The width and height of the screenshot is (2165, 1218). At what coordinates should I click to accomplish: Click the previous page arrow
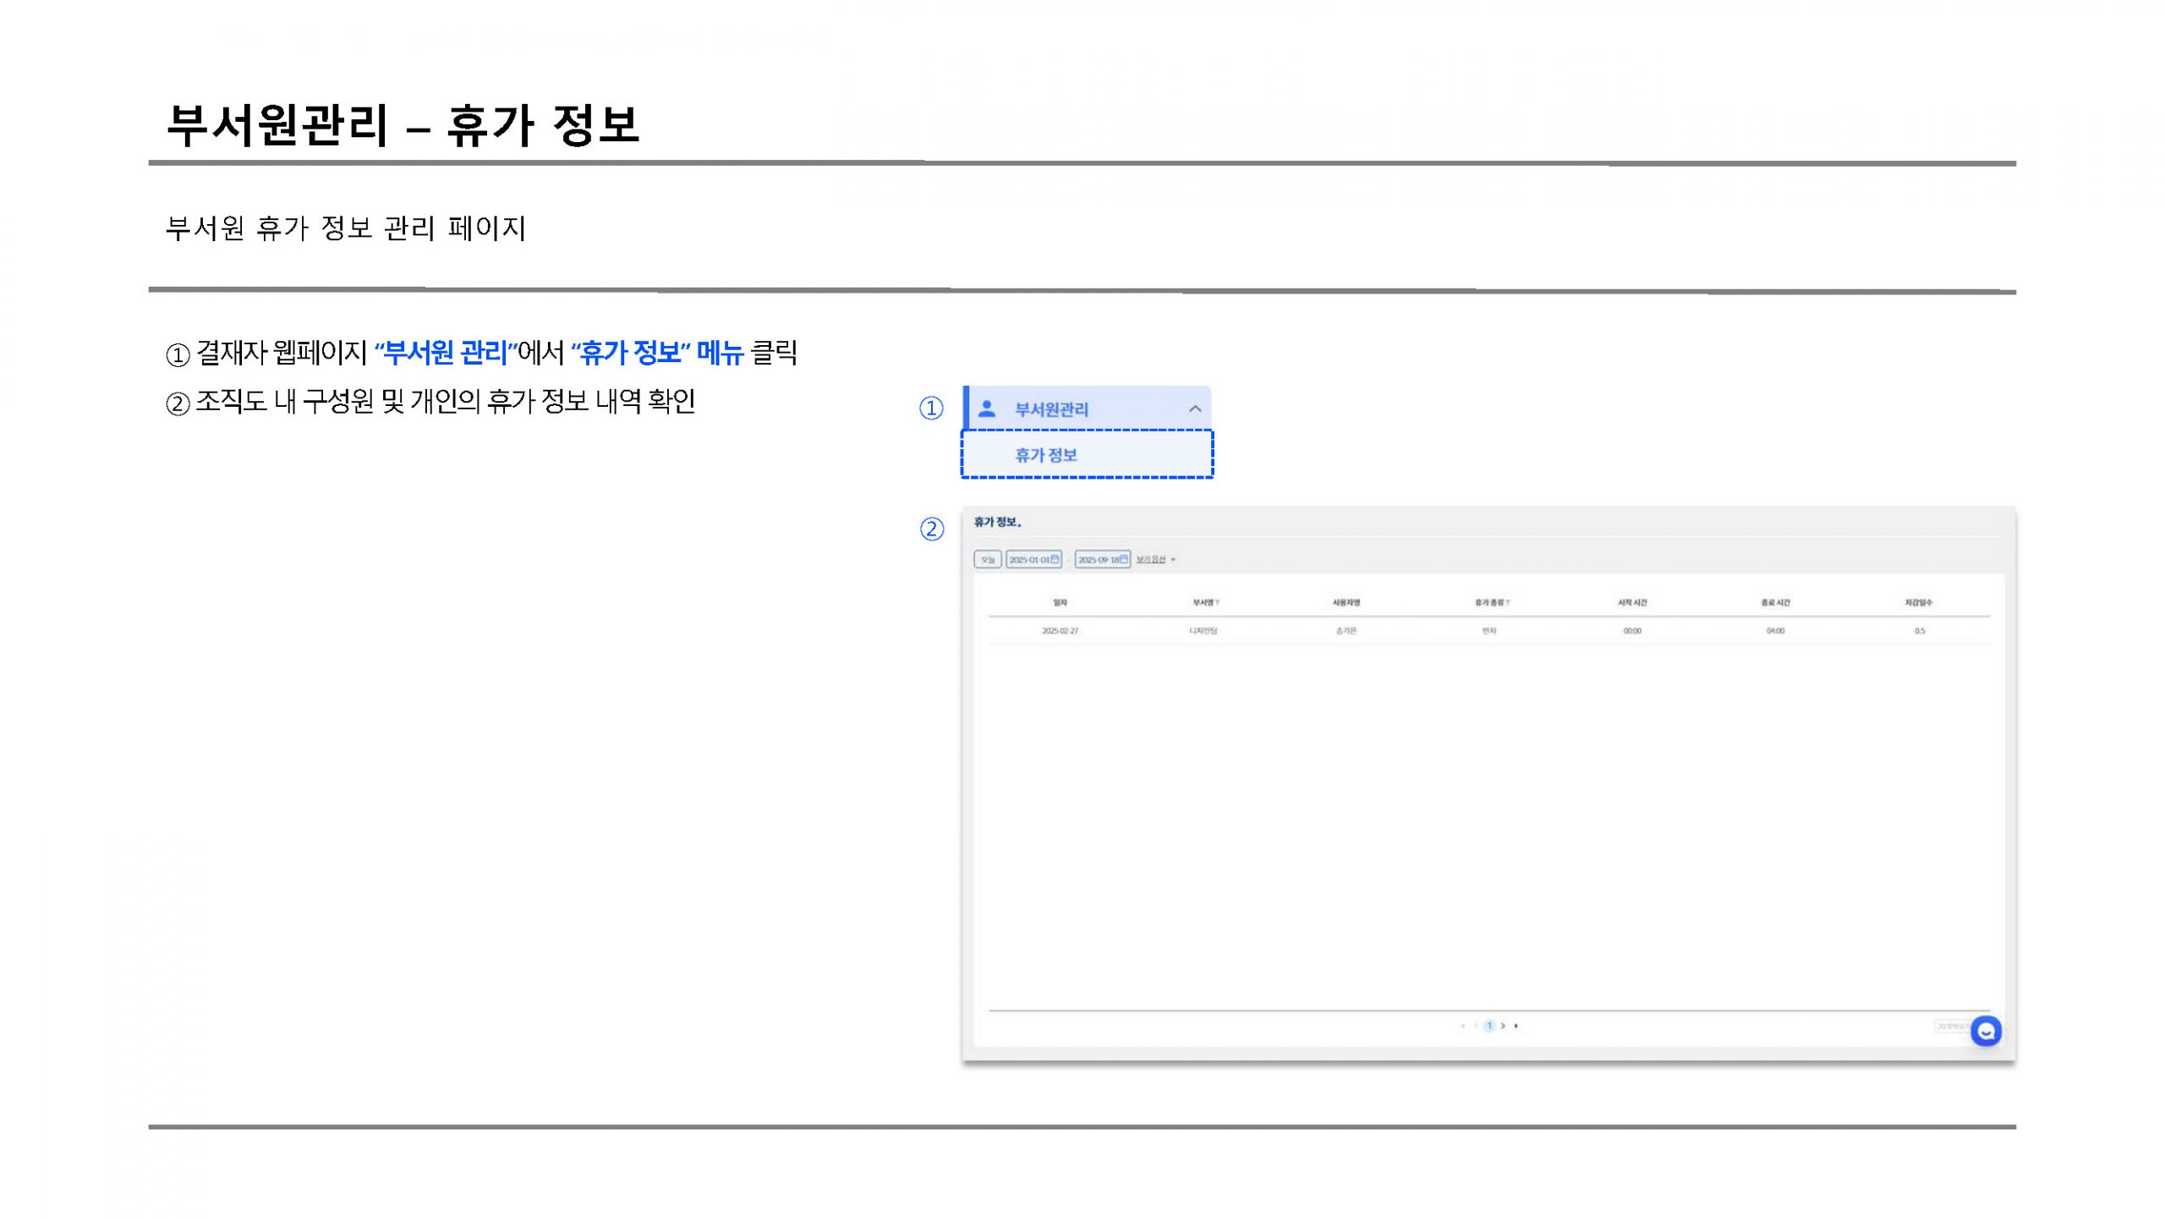[1476, 1026]
